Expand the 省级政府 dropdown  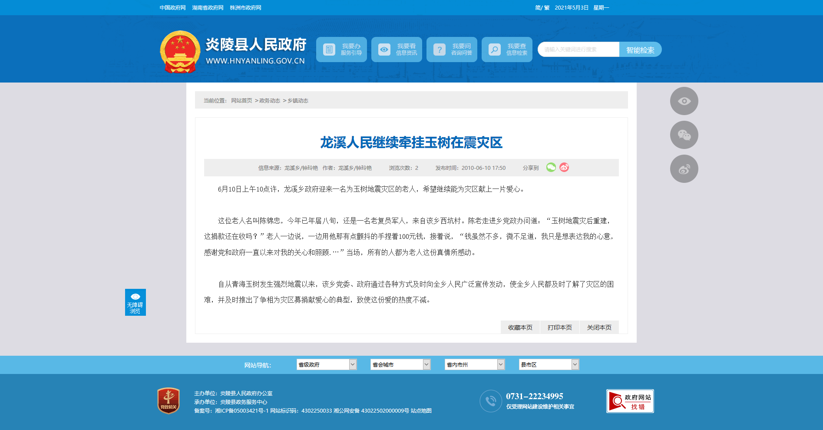tap(327, 364)
